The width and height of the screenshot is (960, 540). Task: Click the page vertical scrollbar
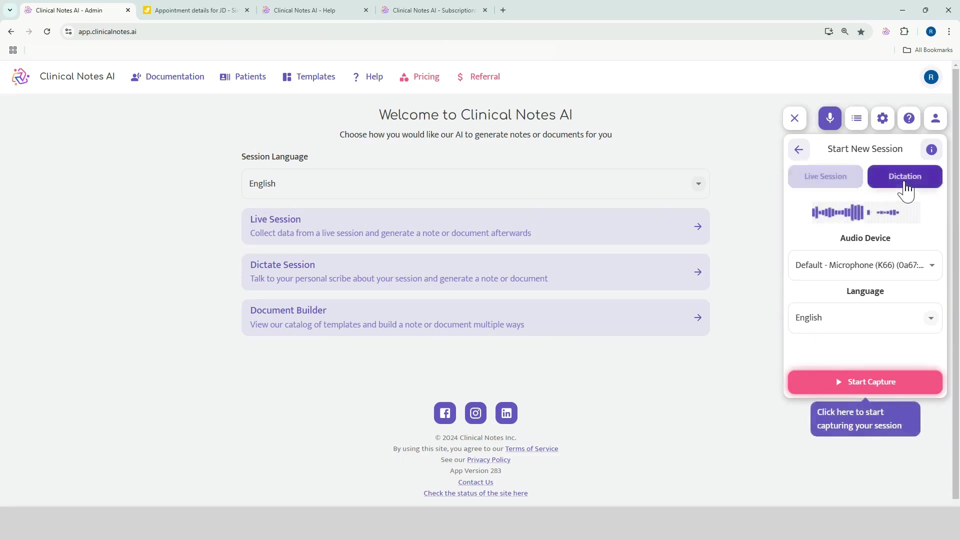955,283
